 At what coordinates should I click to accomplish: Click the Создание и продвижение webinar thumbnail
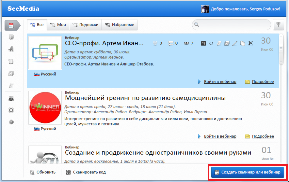tap(45, 154)
